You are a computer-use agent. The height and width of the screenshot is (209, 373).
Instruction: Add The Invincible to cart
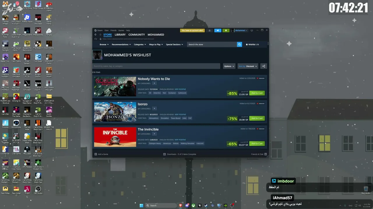tap(257, 144)
